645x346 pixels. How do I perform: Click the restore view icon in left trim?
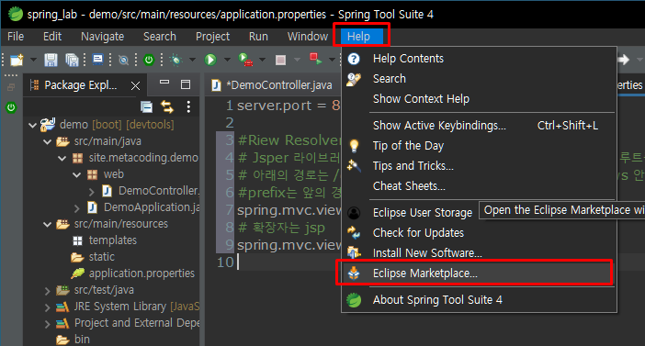click(11, 87)
